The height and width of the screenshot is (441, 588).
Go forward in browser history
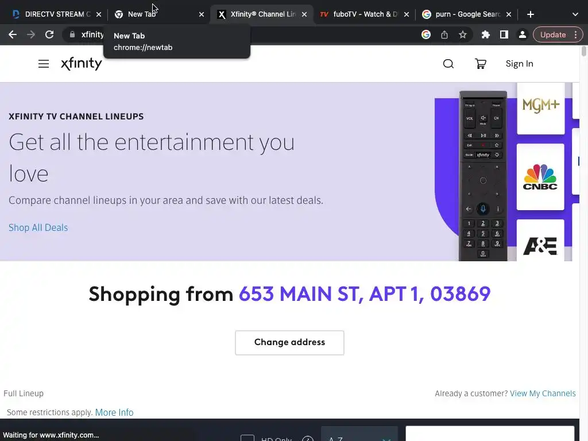[31, 35]
